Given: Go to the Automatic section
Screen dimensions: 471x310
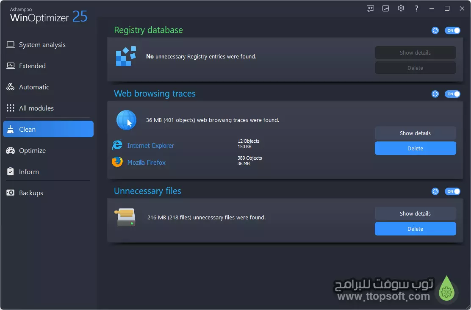Looking at the screenshot, I should coord(48,87).
